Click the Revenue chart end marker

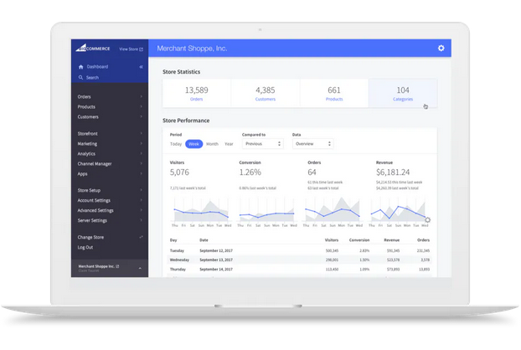coord(428,220)
